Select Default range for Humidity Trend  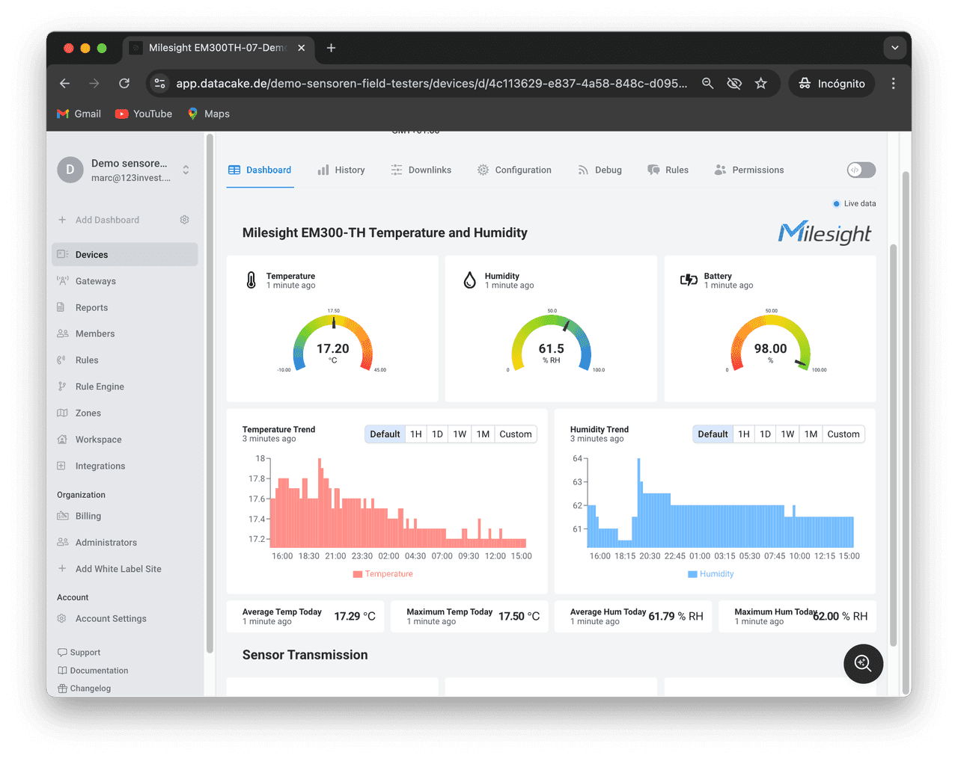coord(713,434)
